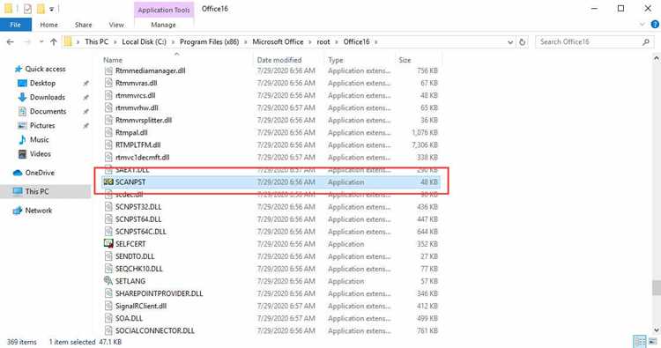661x348 pixels.
Task: Click the forward navigation arrow
Action: tap(27, 42)
